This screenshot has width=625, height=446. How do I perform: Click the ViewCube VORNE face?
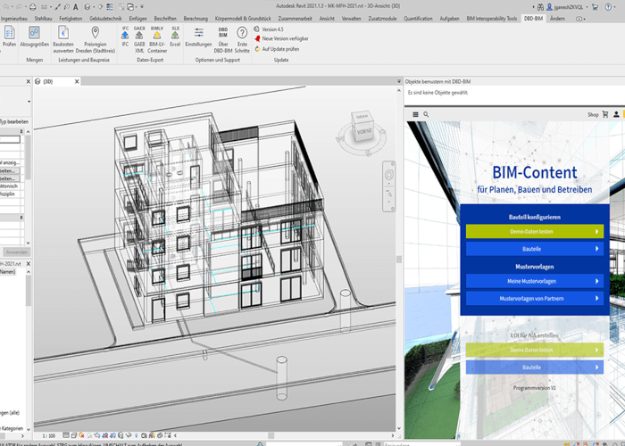364,131
